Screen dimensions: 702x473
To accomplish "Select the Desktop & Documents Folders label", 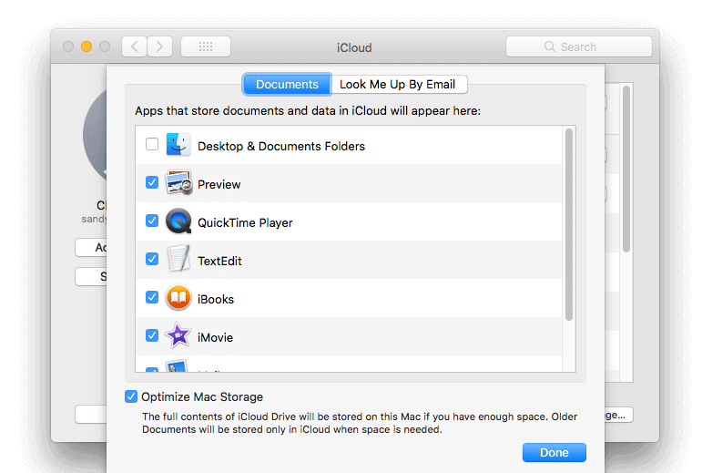I will click(281, 147).
